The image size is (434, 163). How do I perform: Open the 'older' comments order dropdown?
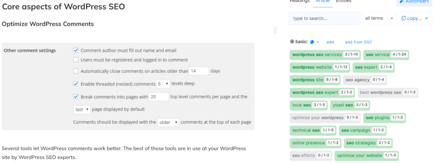coord(168,122)
